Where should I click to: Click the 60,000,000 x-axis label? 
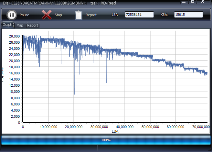[175, 127]
